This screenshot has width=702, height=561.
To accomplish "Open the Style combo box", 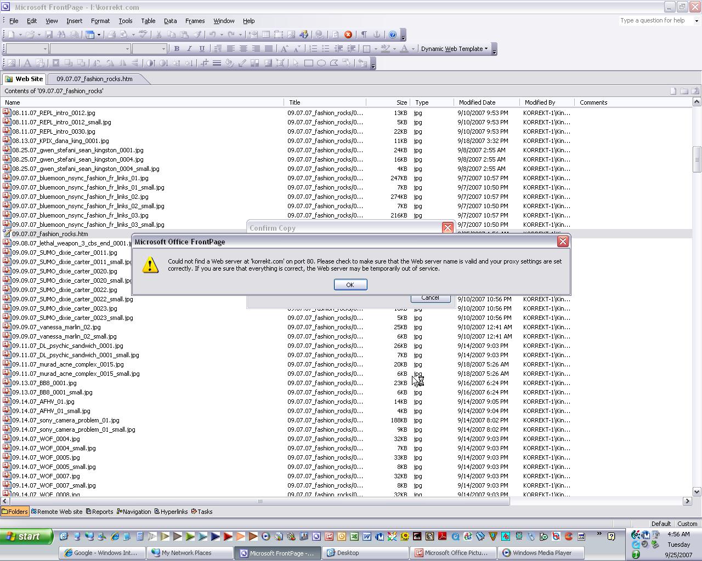I will [26, 49].
